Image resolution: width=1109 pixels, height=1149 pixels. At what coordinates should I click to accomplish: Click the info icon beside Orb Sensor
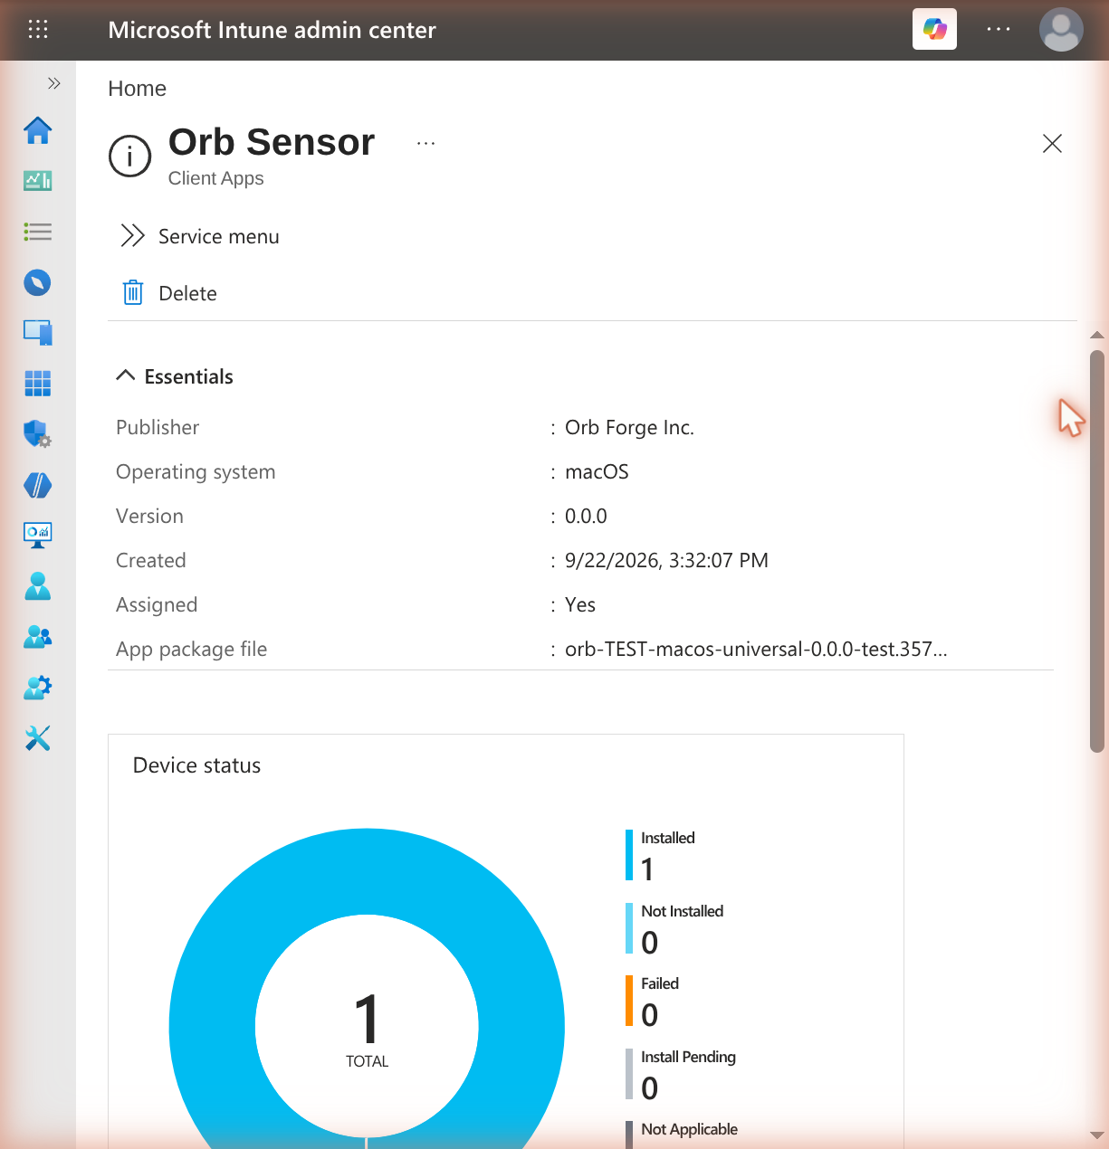click(x=130, y=157)
